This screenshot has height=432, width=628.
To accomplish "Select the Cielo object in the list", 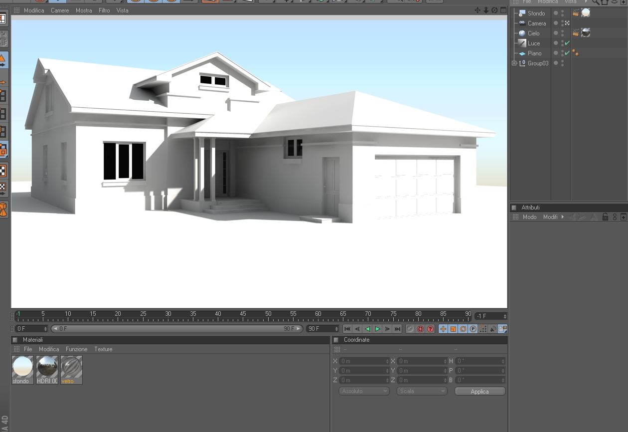I will [x=533, y=33].
